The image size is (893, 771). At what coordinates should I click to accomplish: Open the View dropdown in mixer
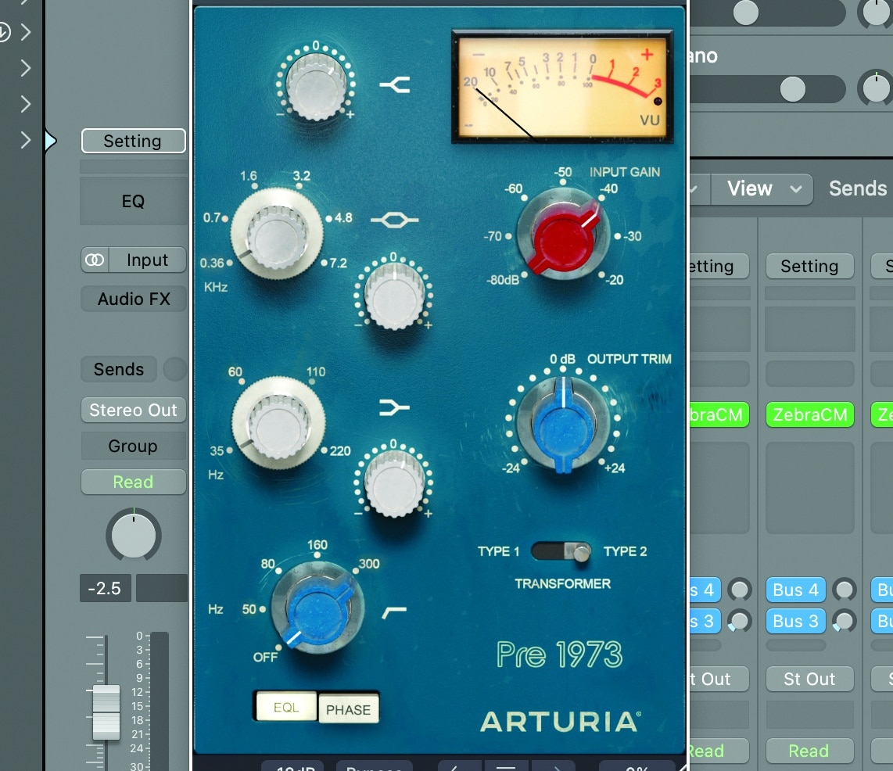point(762,188)
